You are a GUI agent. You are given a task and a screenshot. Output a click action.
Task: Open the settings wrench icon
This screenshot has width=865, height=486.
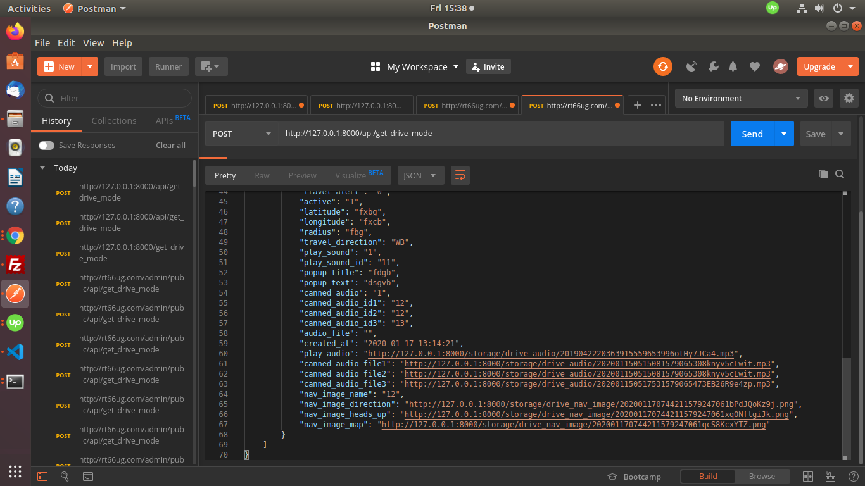coord(712,66)
